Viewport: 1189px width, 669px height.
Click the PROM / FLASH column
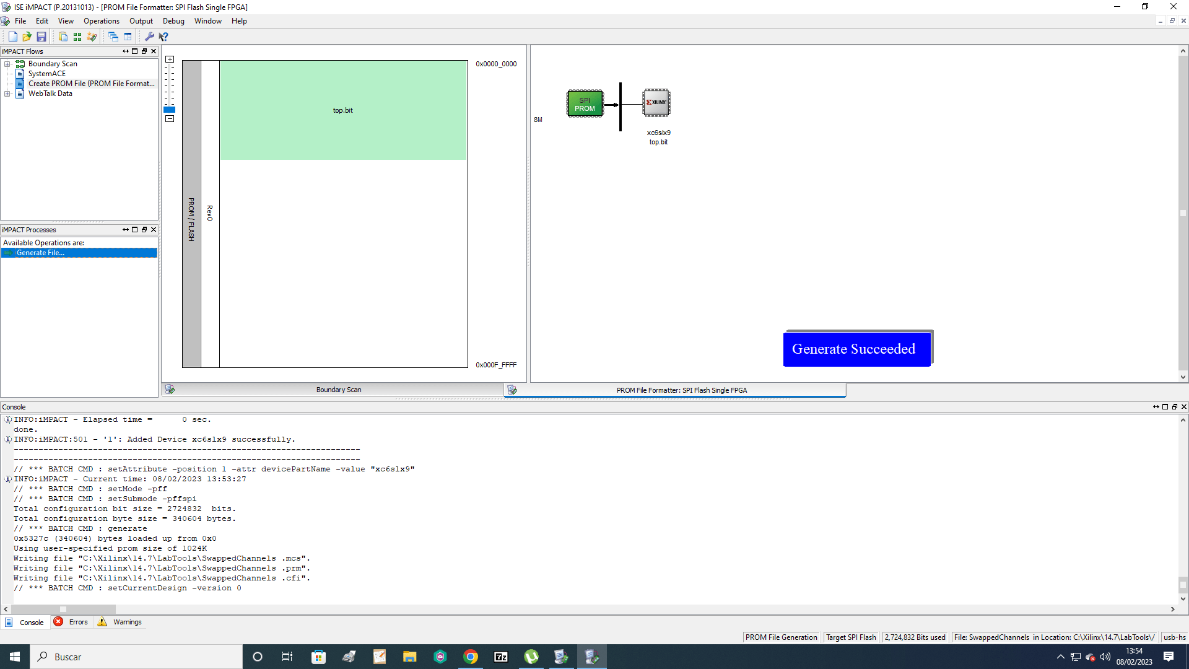(x=191, y=214)
